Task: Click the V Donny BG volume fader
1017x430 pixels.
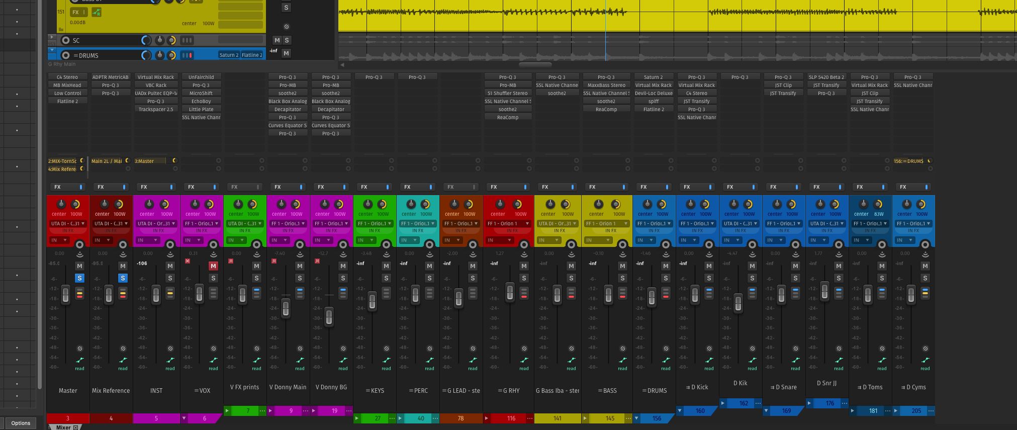Action: pyautogui.click(x=329, y=317)
